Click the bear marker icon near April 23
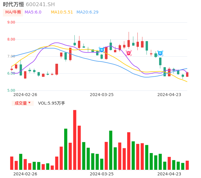201x178 pixels. pos(160,53)
